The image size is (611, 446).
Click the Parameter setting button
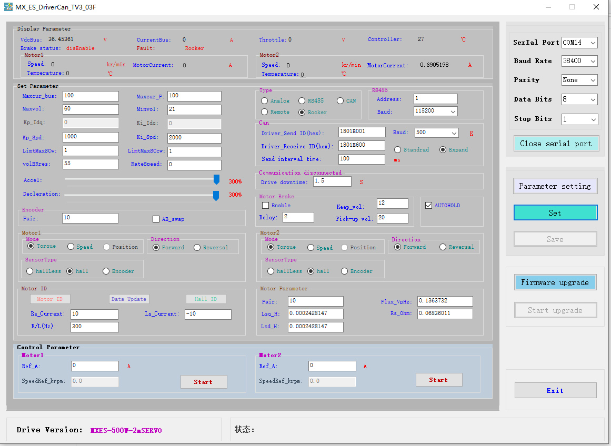555,186
